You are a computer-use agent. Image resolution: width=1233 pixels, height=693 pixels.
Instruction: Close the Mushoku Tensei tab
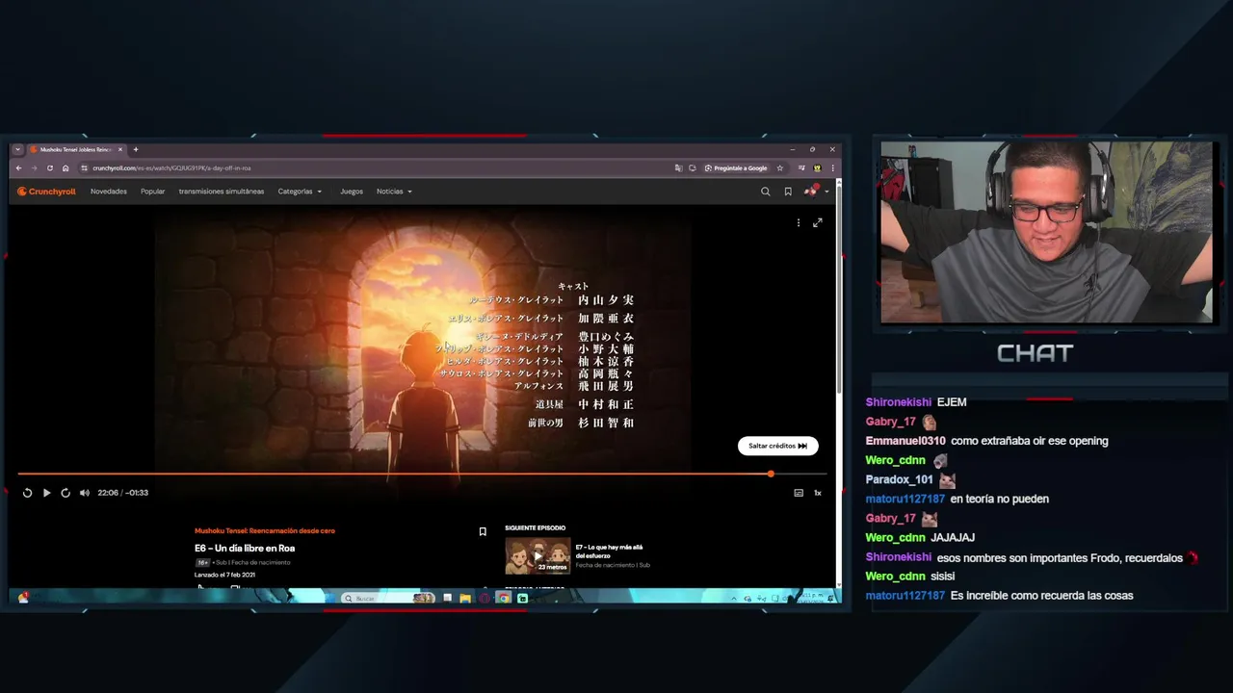pos(119,149)
